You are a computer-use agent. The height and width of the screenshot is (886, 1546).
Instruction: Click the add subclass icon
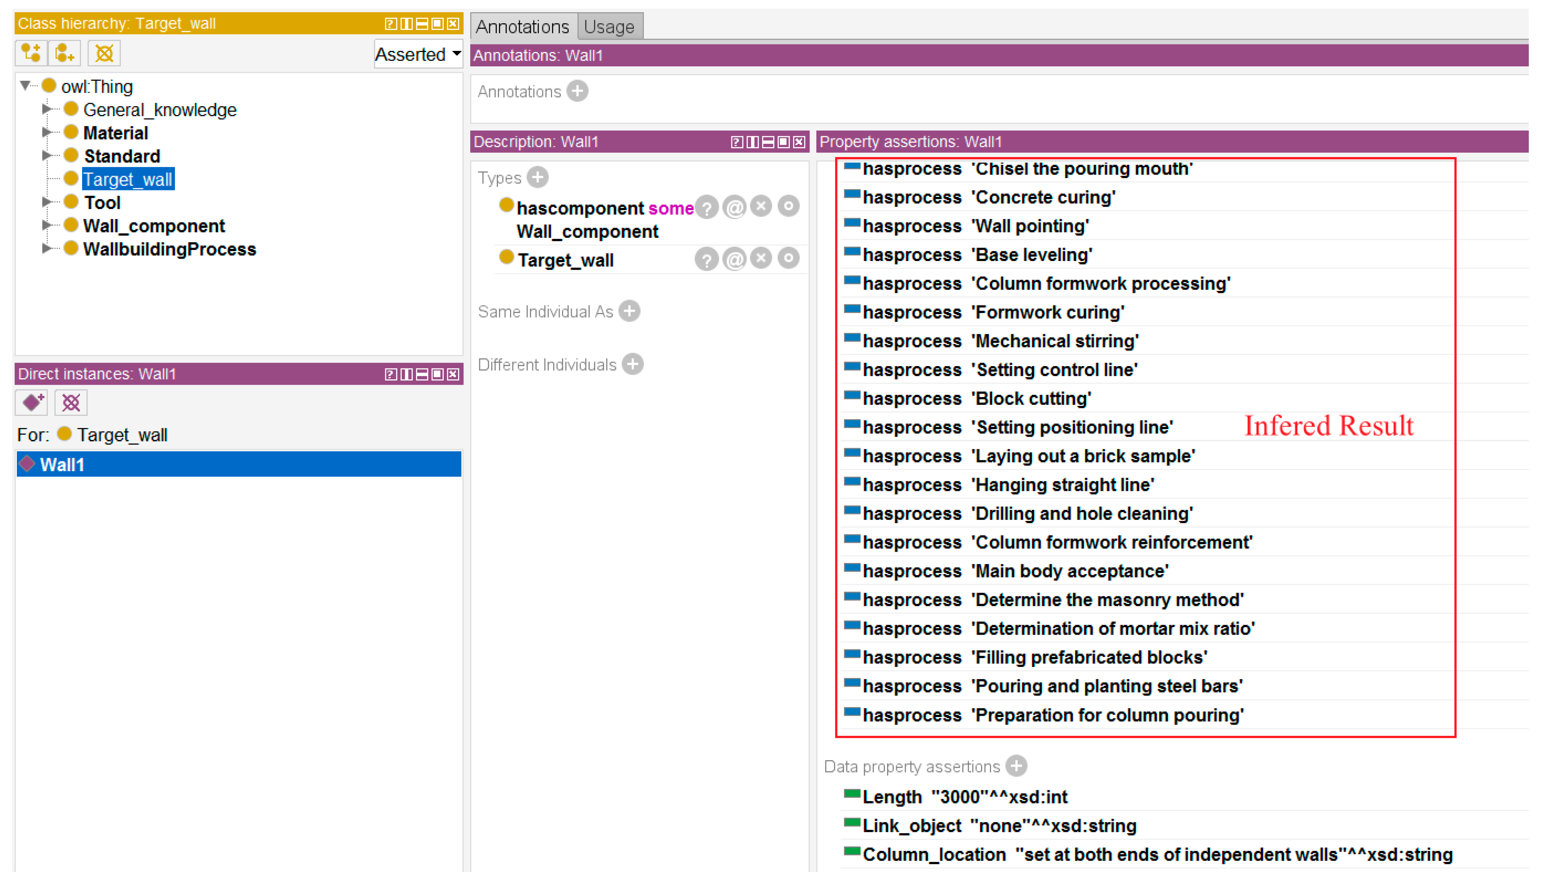30,53
